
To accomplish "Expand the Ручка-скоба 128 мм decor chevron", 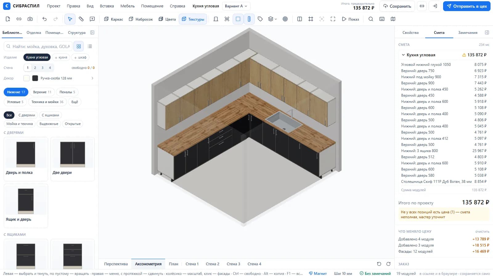I will (x=92, y=78).
